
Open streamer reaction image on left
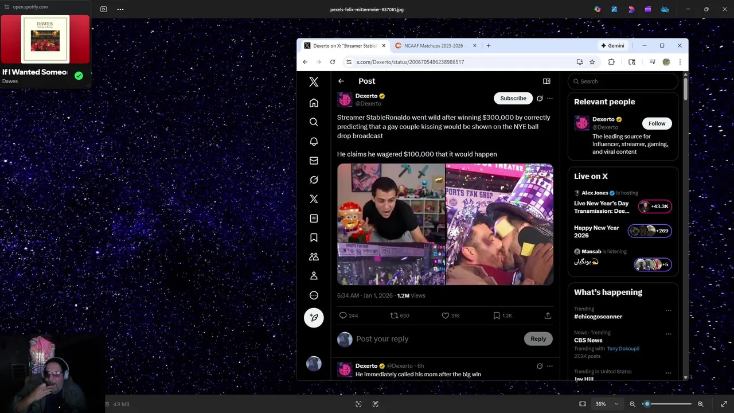[x=391, y=224]
